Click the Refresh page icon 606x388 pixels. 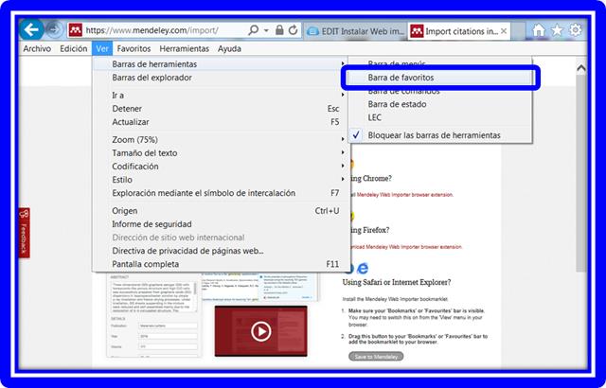coord(294,30)
